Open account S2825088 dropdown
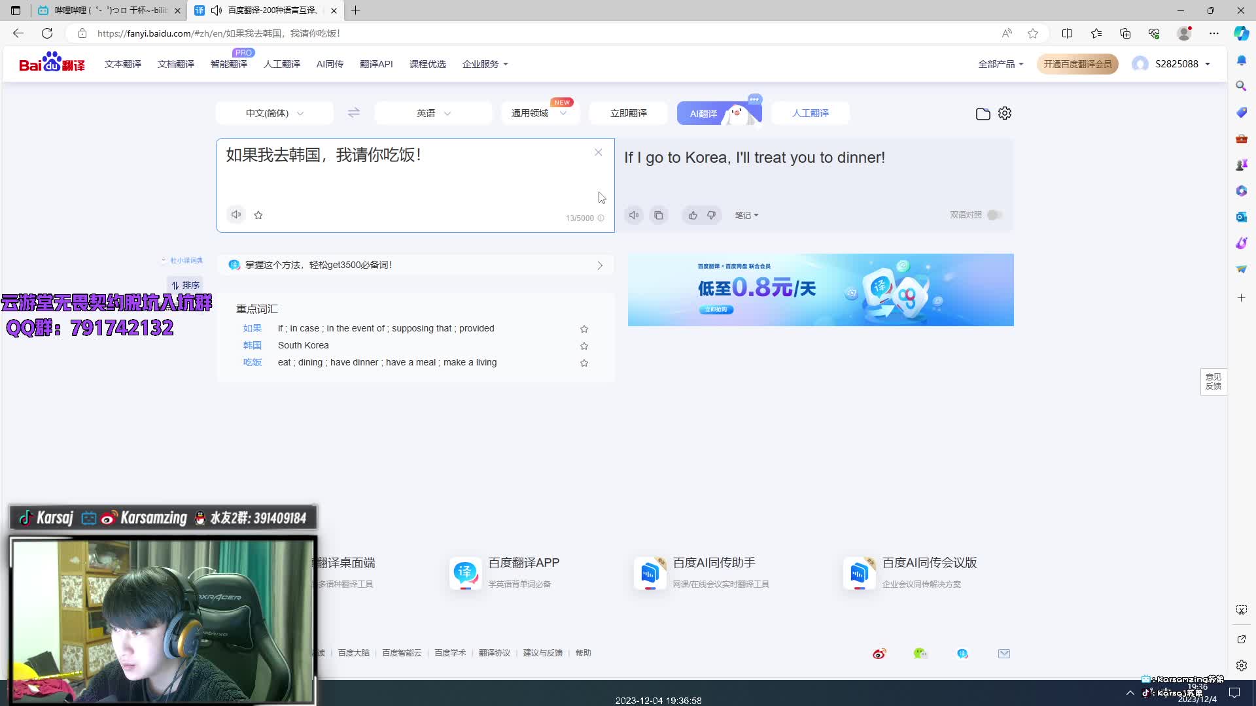This screenshot has width=1256, height=706. 1171,64
